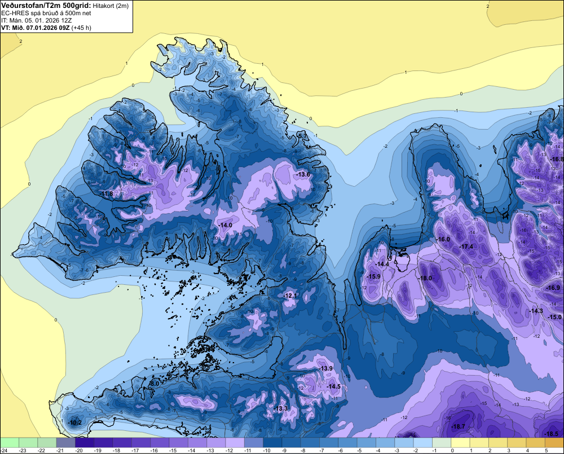Viewport: 564px width, 454px height.
Task: Click the '(+45 h)' forecast lead text
Action: 81,28
